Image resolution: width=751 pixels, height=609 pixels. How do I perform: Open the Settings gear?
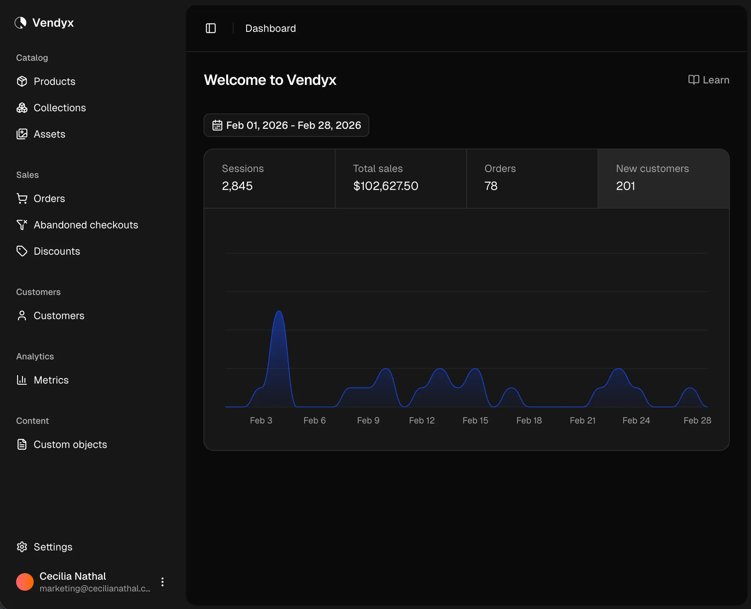point(22,547)
